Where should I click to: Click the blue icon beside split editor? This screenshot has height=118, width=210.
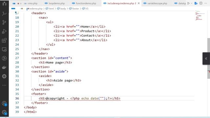196,3
